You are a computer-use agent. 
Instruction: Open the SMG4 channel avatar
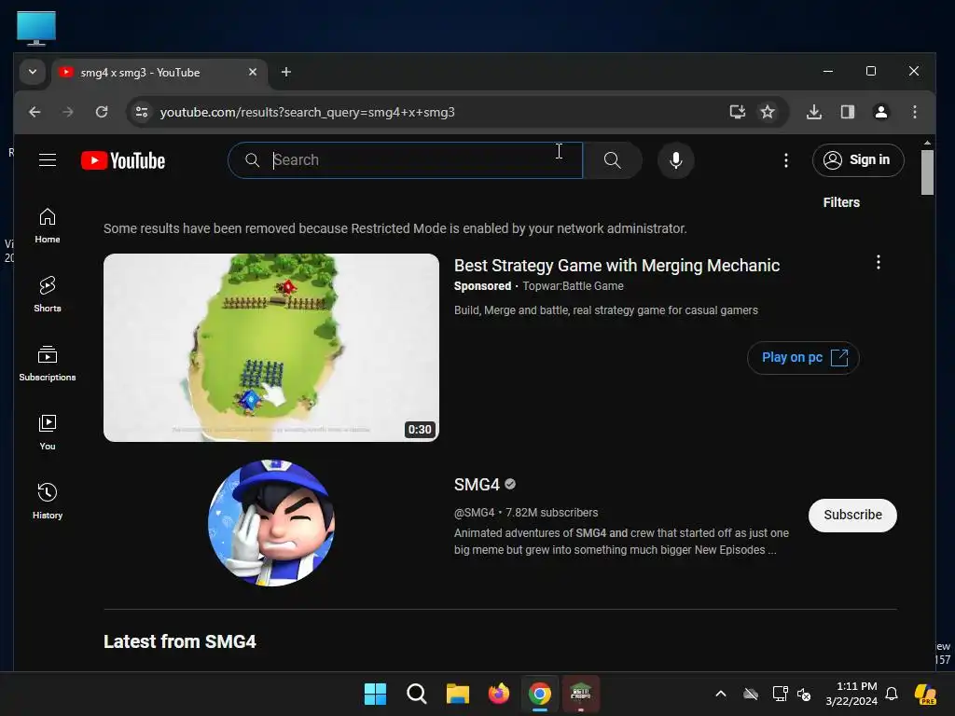[271, 522]
